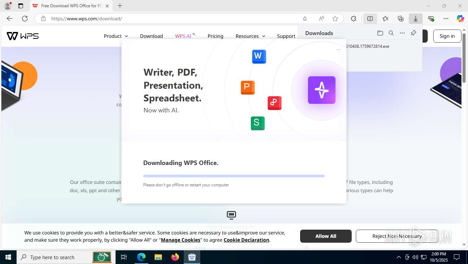Go to the Pricing page

(215, 36)
